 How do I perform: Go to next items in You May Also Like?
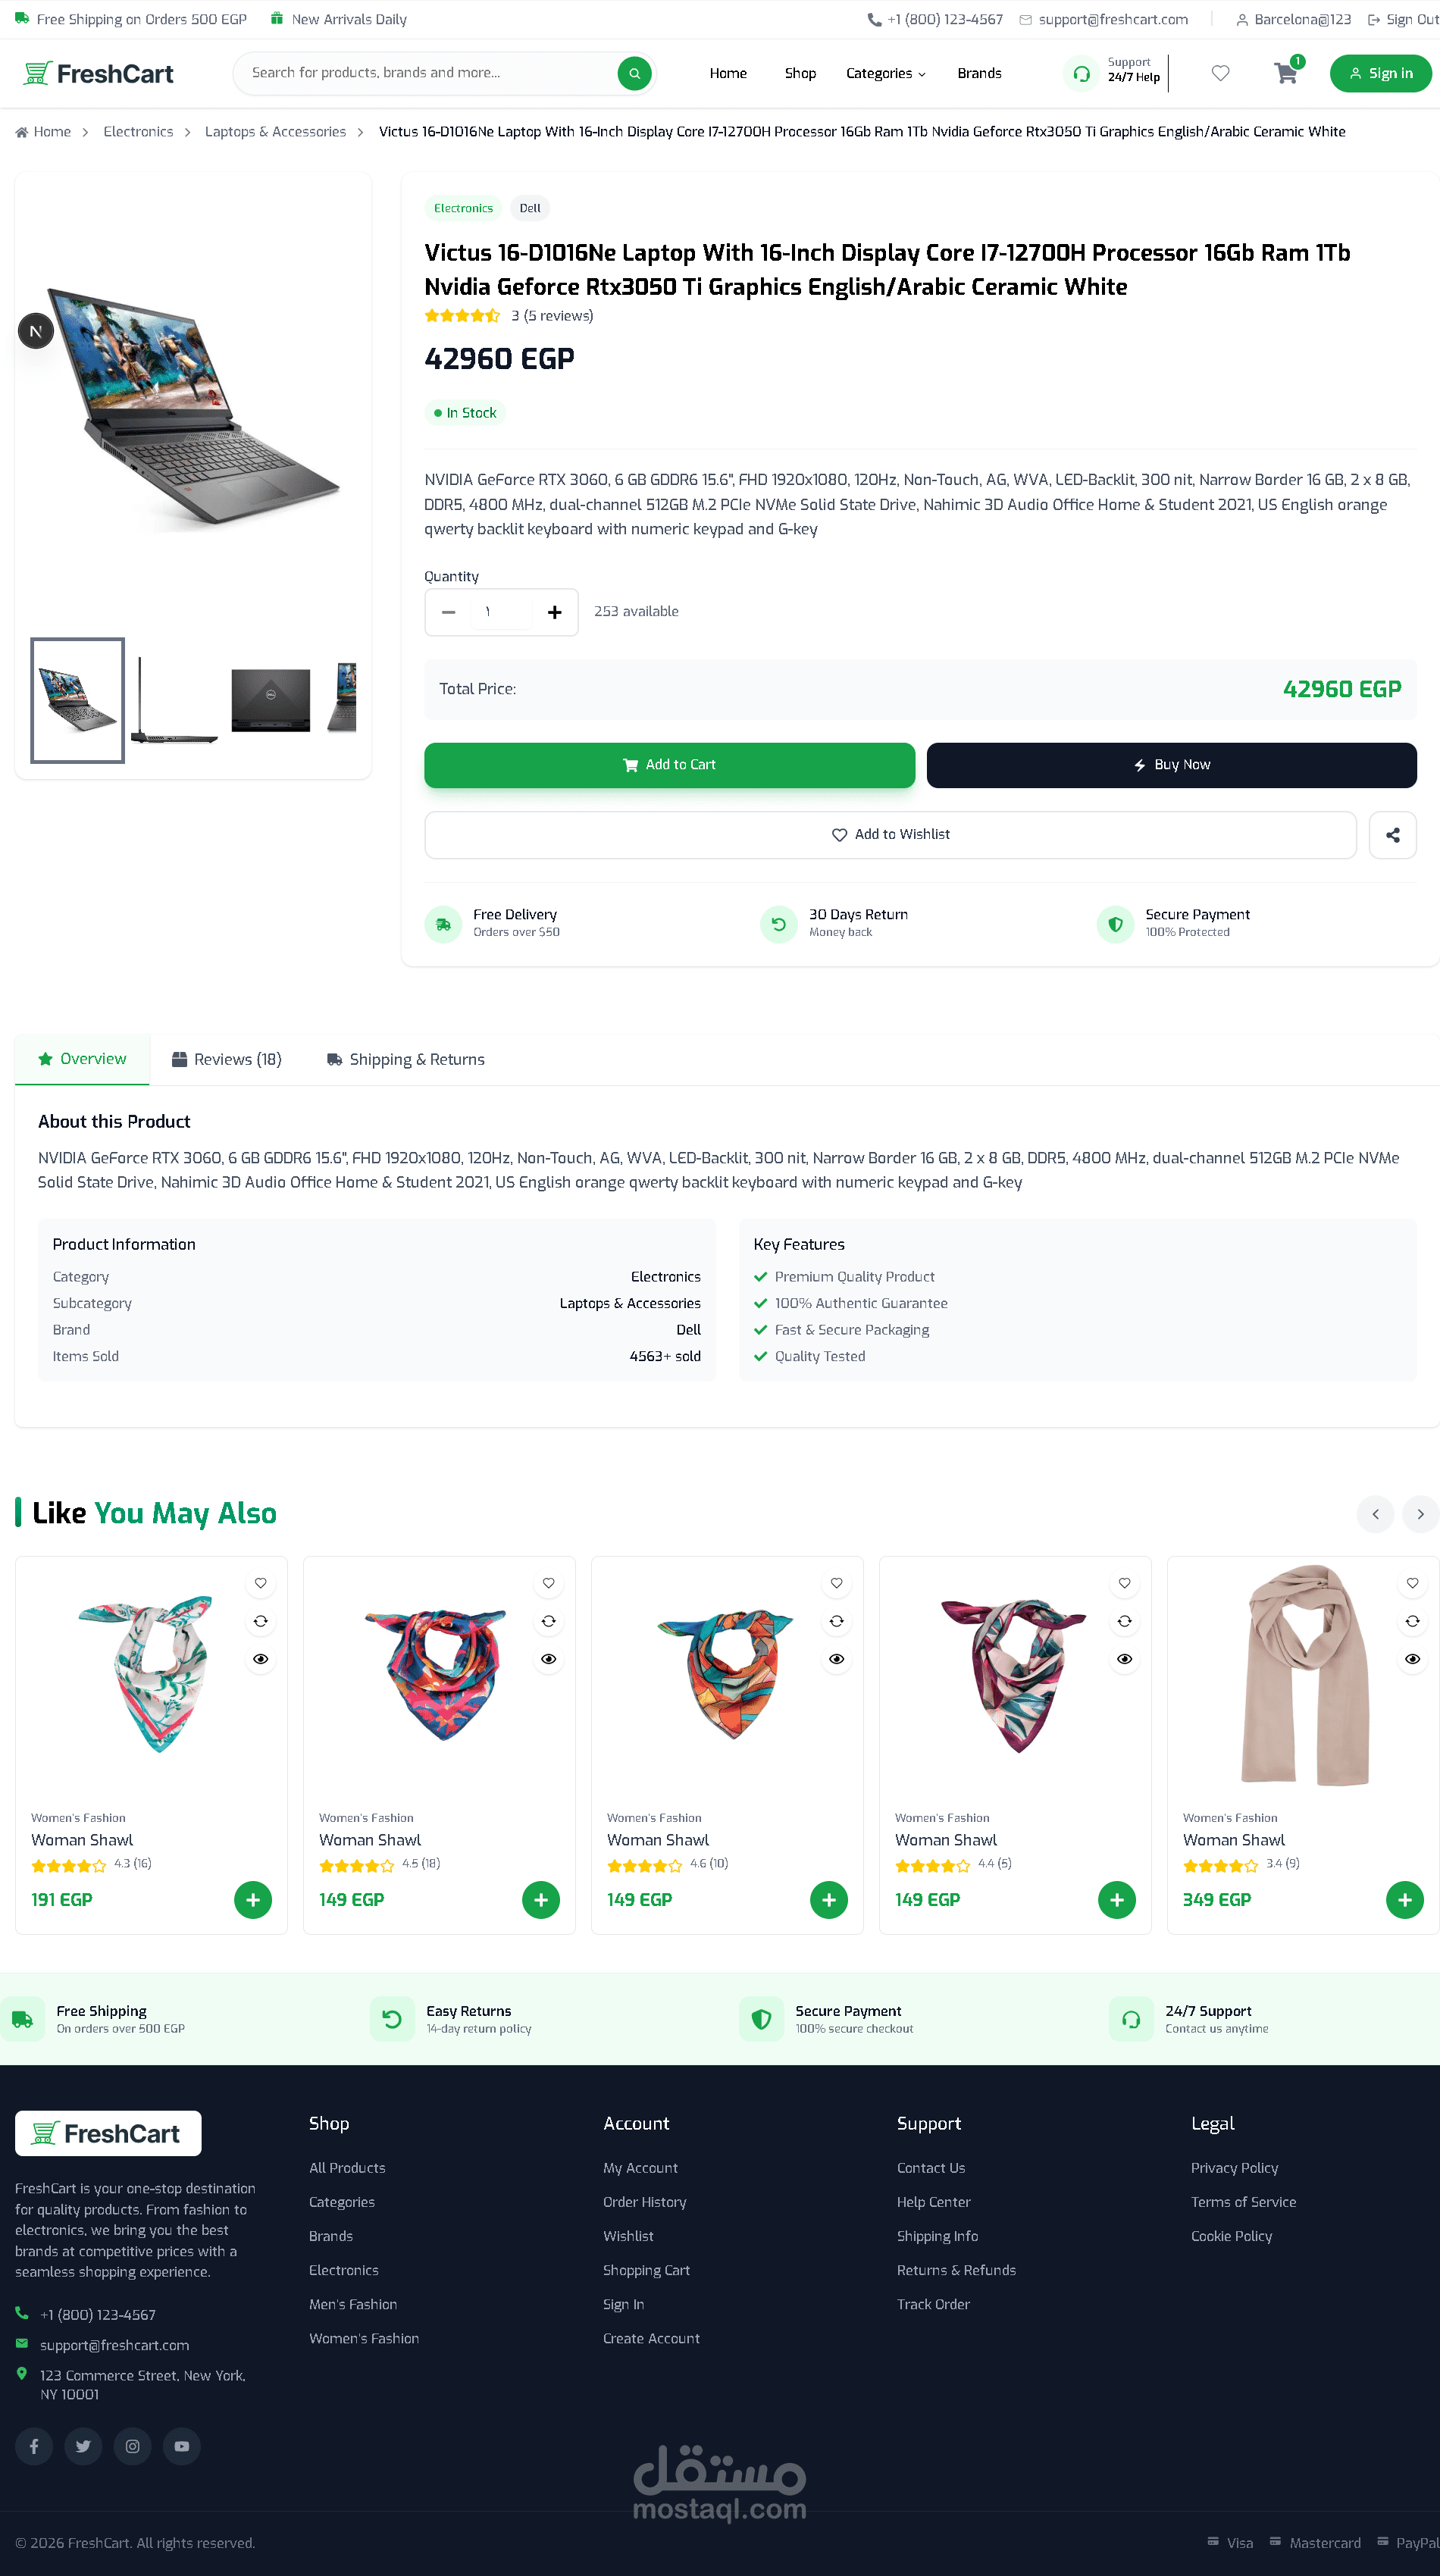[x=1420, y=1514]
